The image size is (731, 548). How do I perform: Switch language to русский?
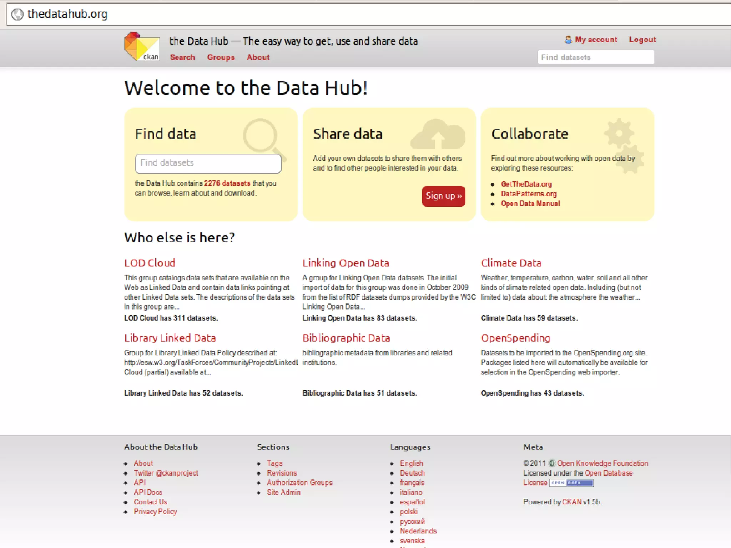(412, 521)
